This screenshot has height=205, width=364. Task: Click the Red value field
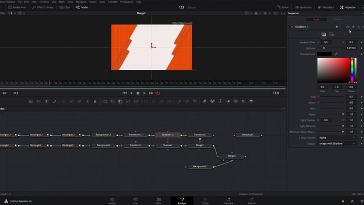351,97
